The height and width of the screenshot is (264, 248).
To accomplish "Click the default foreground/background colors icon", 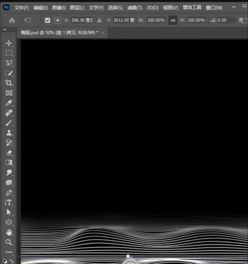I will point(5,261).
